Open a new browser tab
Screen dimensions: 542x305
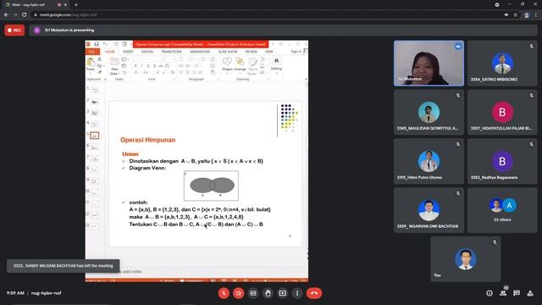[76, 5]
